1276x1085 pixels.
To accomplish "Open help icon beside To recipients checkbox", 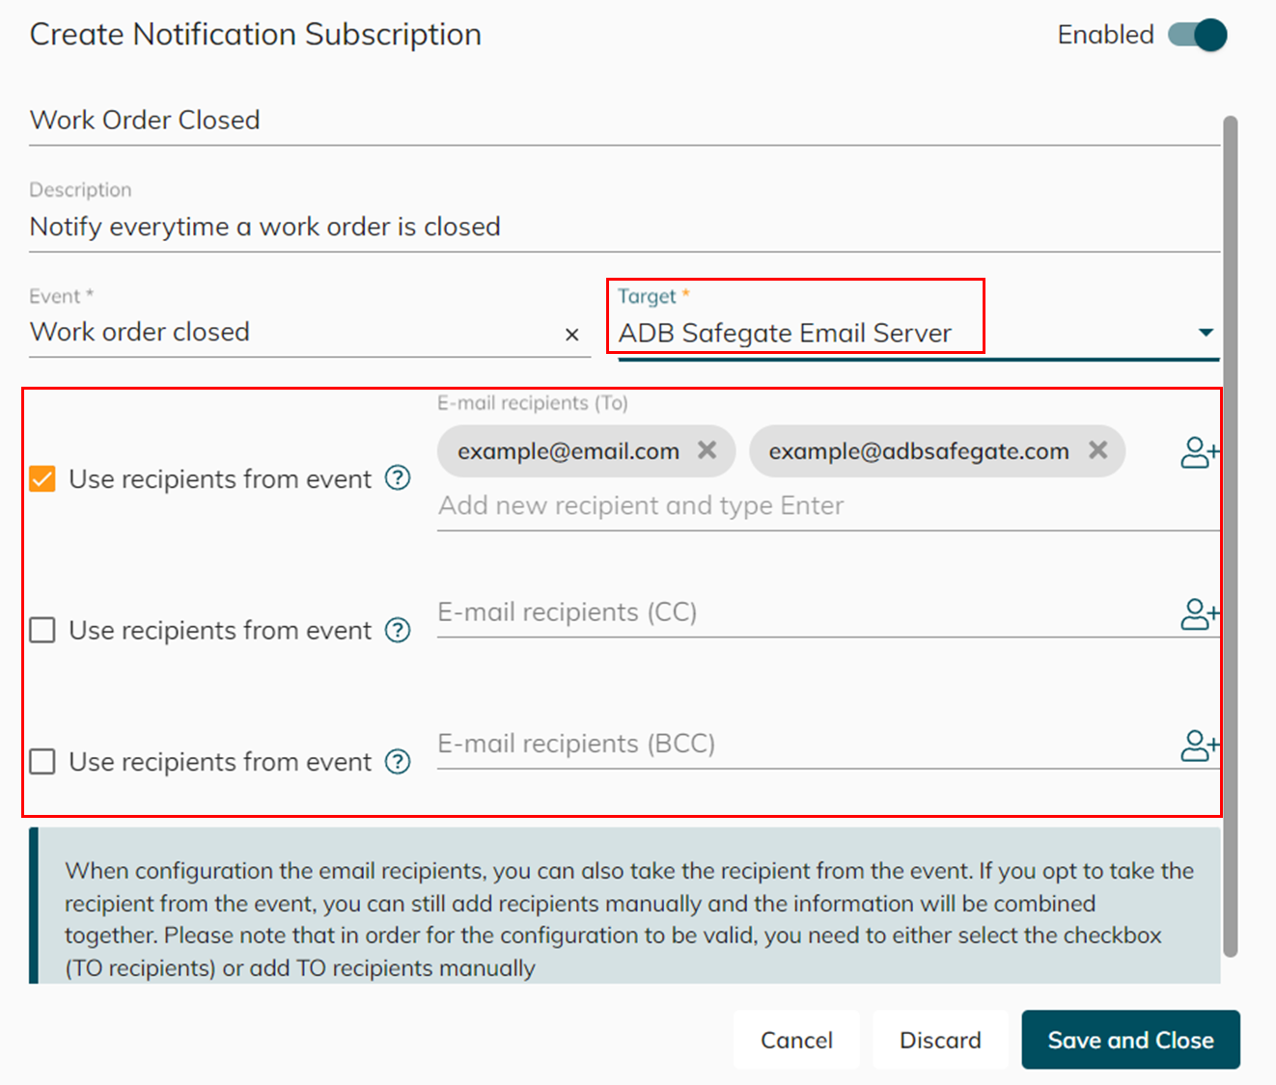I will [x=398, y=478].
